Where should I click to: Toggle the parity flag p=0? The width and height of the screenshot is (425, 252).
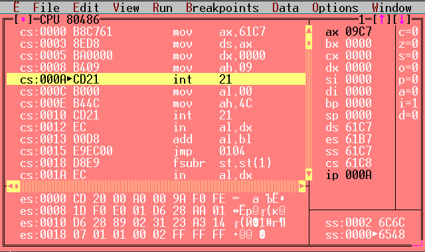tap(408, 80)
